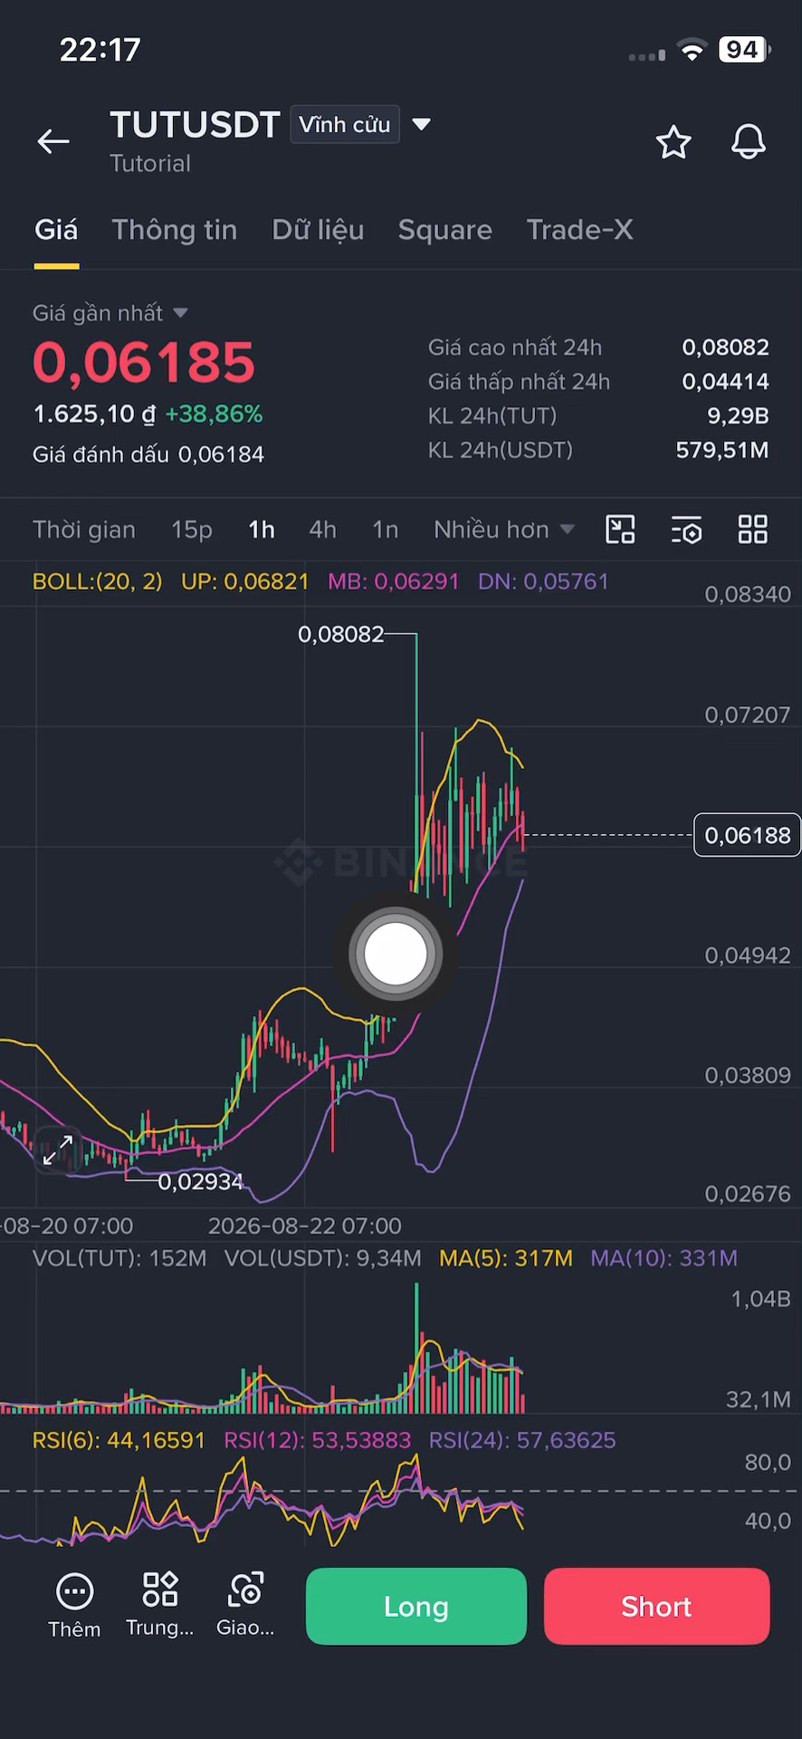Tap the VOL(TUT): 152M volume label
This screenshot has width=802, height=1739.
119,1258
